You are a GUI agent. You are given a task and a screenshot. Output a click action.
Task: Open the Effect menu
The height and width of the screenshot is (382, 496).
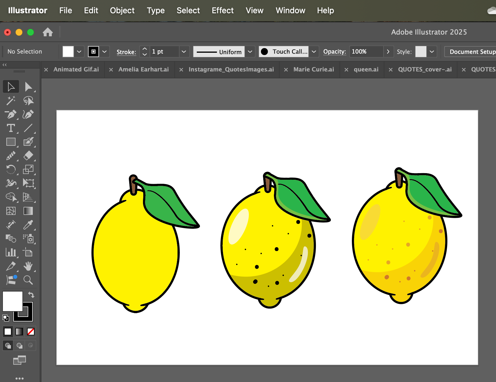pos(223,10)
